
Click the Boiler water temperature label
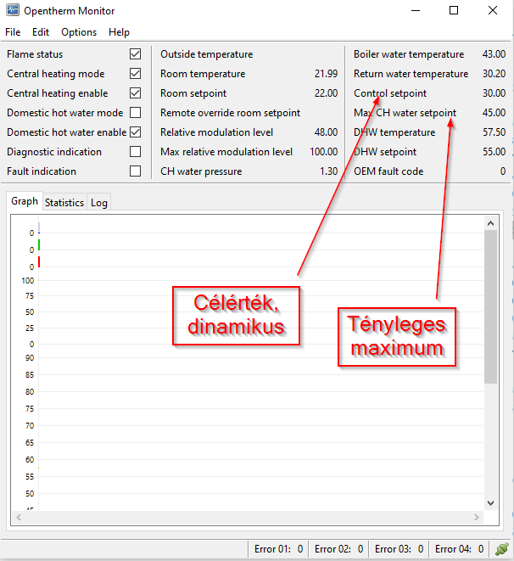(x=409, y=54)
